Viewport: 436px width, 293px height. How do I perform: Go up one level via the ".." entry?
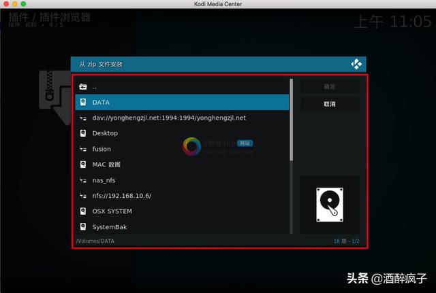(182, 86)
